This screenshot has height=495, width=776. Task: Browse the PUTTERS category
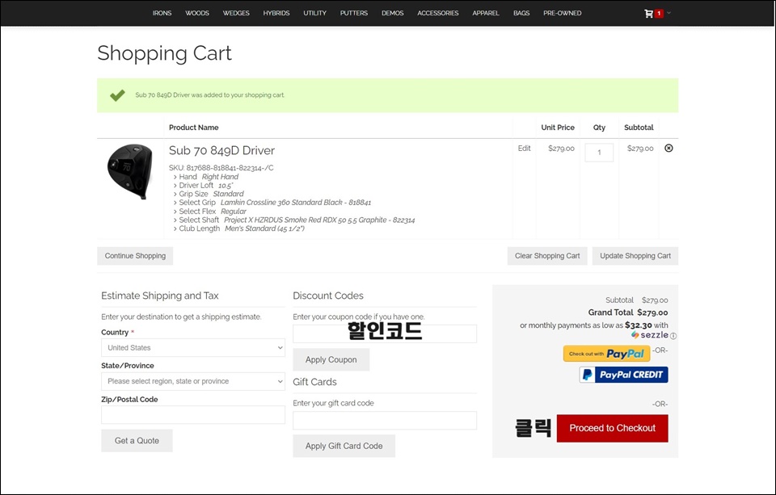click(x=354, y=14)
